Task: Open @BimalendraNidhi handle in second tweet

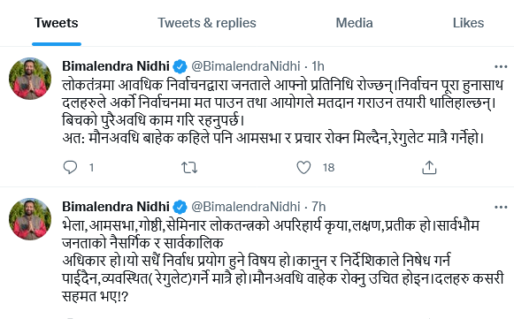Action: pyautogui.click(x=246, y=207)
